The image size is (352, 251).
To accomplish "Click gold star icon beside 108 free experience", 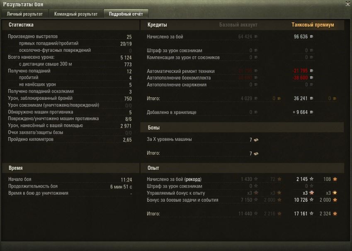I will pyautogui.click(x=335, y=179).
